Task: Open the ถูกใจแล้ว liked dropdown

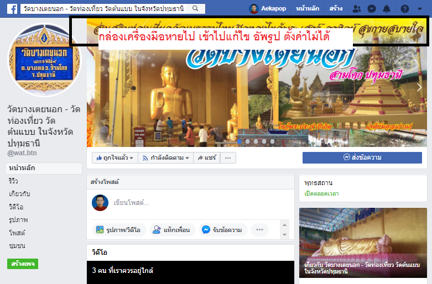Action: tap(115, 157)
